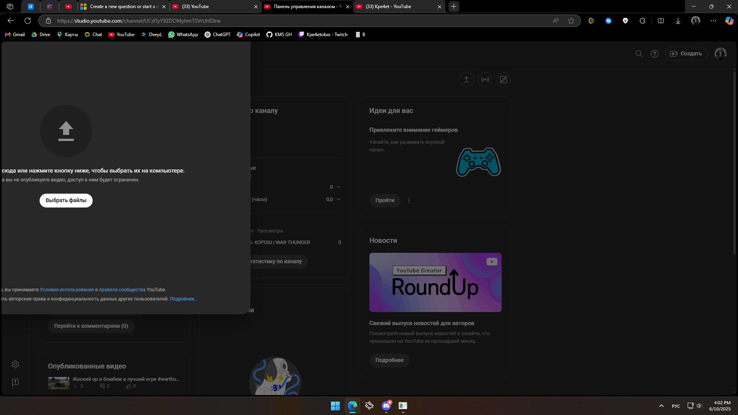Click the create post pencil icon

(x=504, y=80)
